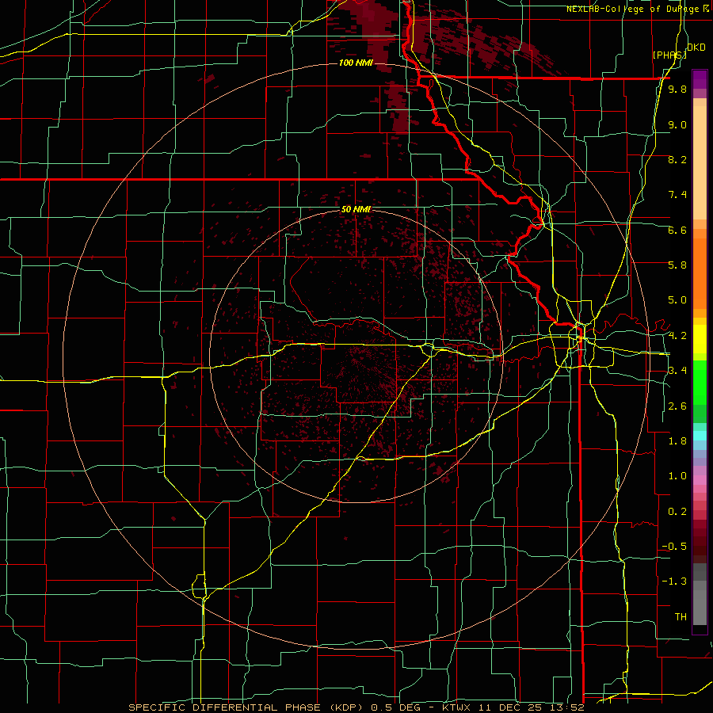Viewport: 713px width, 713px height.
Task: Click the 4.2 value on the scale
Action: tap(677, 336)
